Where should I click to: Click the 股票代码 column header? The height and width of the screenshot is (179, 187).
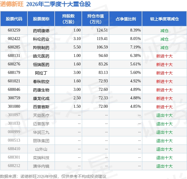coord(14,19)
